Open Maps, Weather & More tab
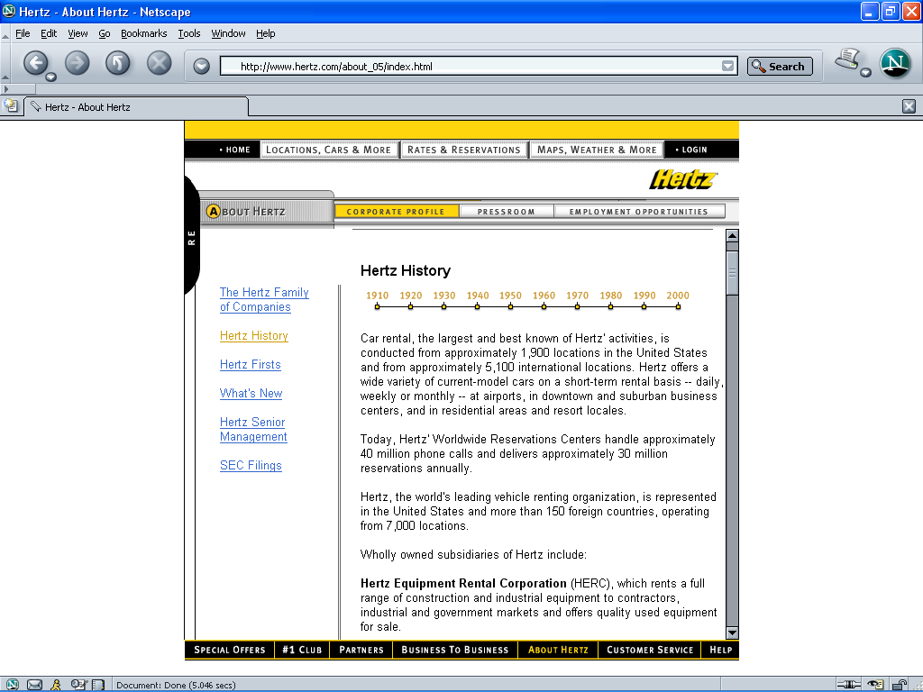Viewport: 923px width, 692px height. click(597, 150)
